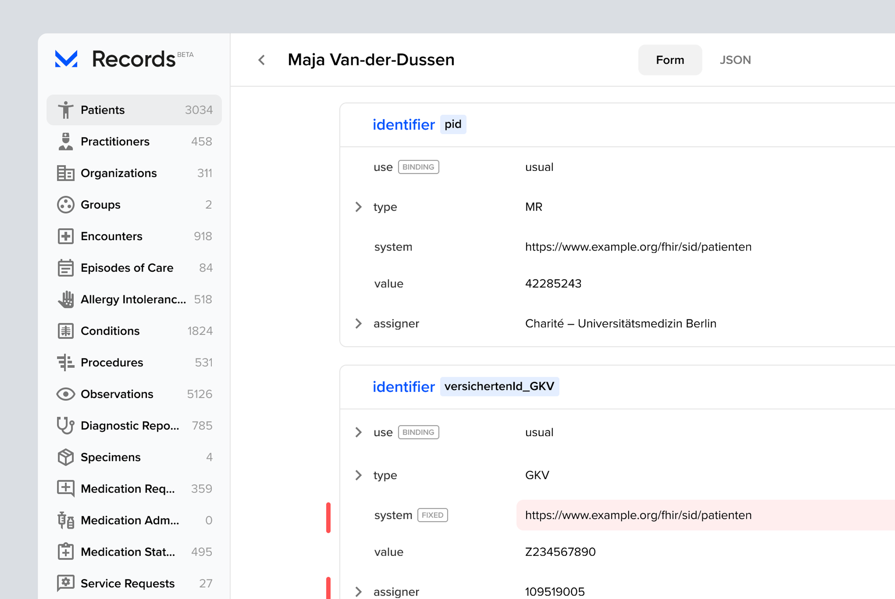Click the BINDING badge next to pid use
This screenshot has width=895, height=599.
click(x=418, y=167)
